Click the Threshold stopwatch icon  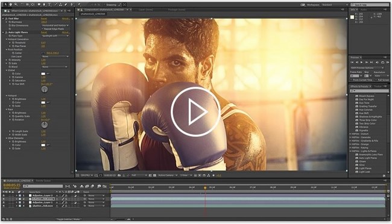coord(13,43)
